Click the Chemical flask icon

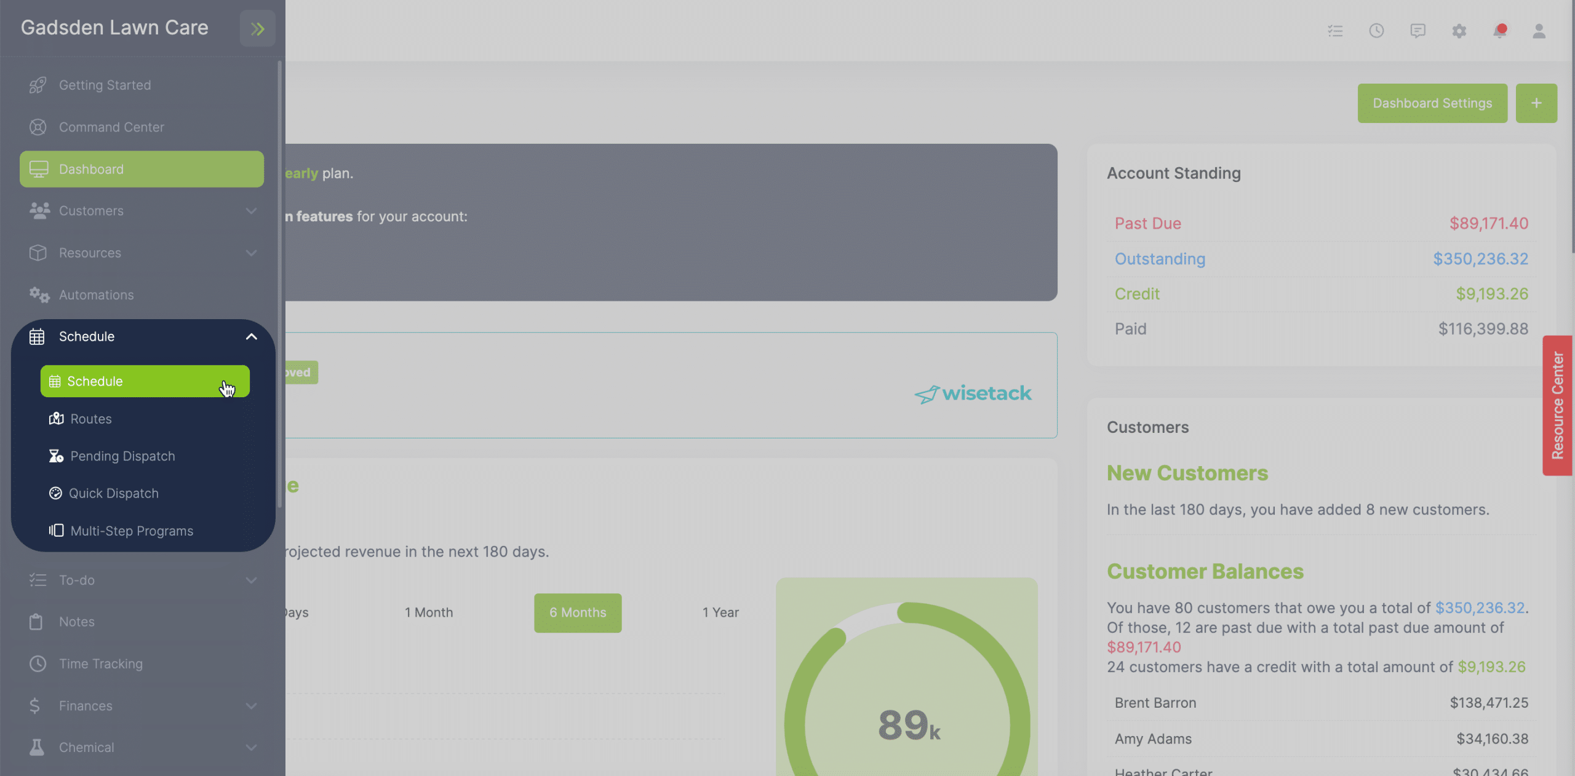[36, 747]
